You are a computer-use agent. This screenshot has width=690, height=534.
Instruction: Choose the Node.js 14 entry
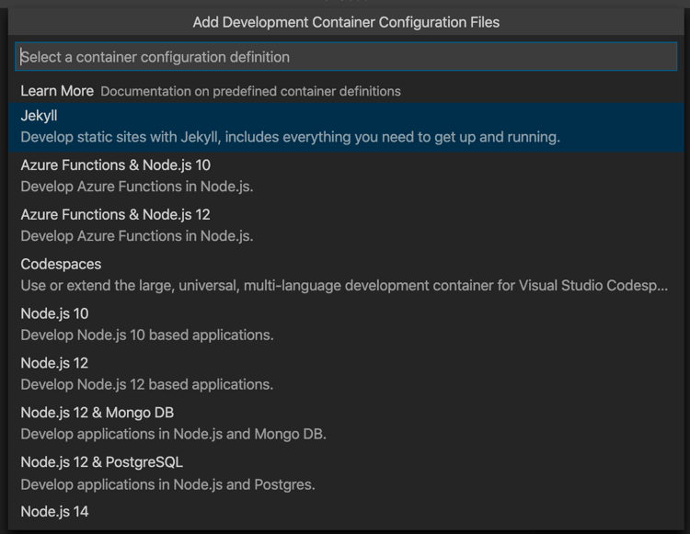tap(54, 511)
